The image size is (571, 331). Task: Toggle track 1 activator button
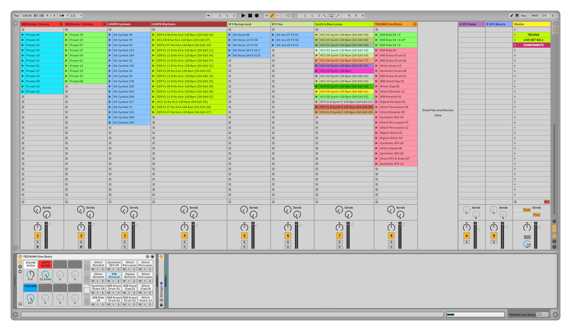tap(37, 236)
